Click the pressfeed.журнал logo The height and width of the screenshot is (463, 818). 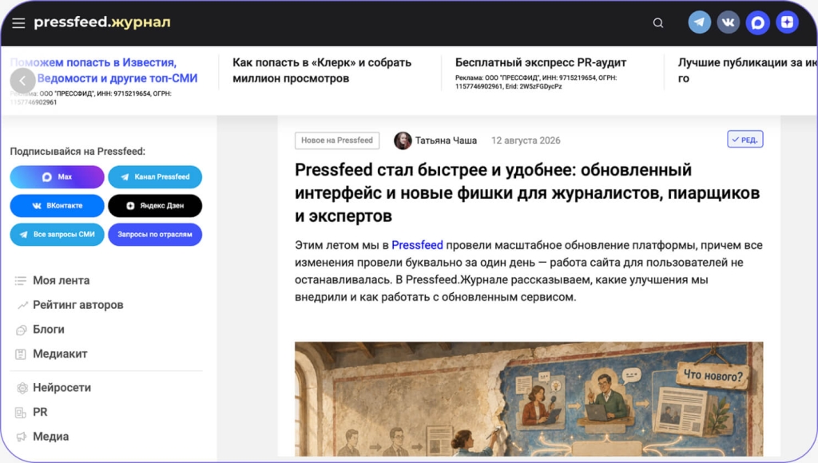pos(102,22)
